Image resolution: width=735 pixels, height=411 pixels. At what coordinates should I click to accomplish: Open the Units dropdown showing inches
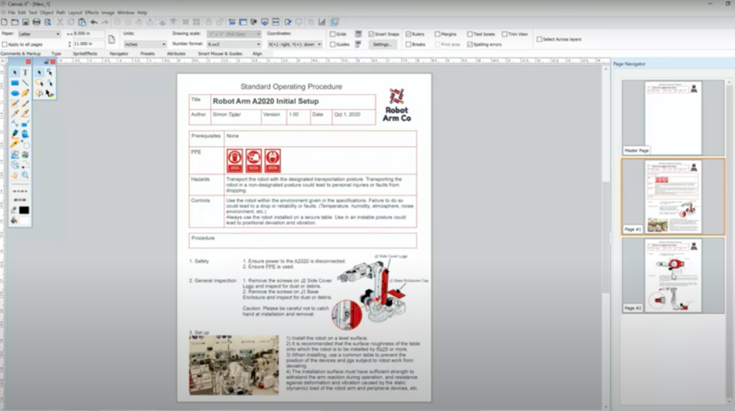click(x=145, y=44)
